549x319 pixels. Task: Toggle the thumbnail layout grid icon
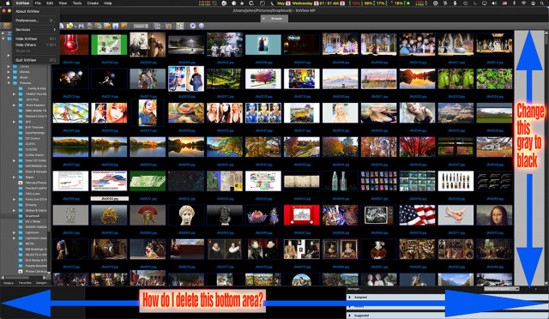click(x=179, y=26)
